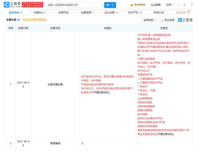Expand the 全部类型 filter dropdown
This screenshot has height=158, width=199.
[149, 20]
